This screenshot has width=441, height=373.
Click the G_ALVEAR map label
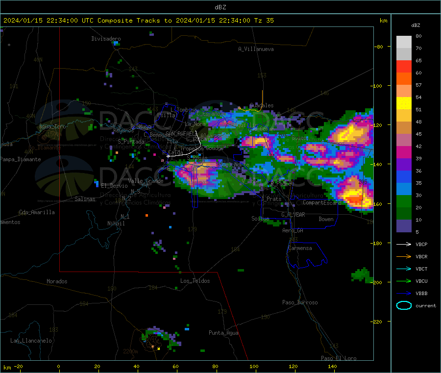293,215
